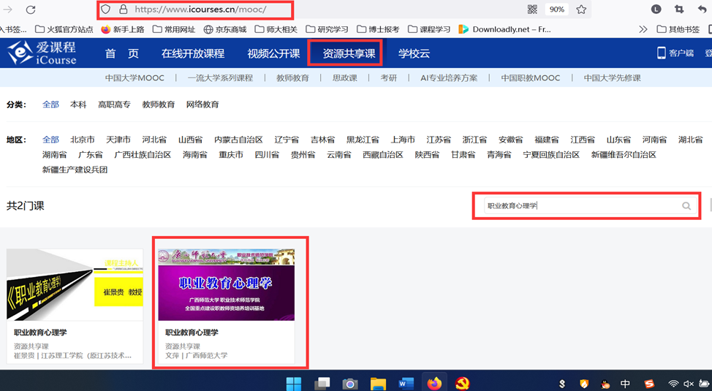Click the padlock site security icon

pos(123,10)
